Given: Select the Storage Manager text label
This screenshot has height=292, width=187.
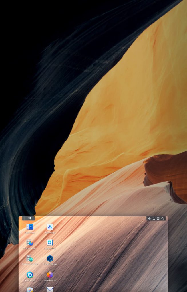Looking at the screenshot, I should click(30, 249).
